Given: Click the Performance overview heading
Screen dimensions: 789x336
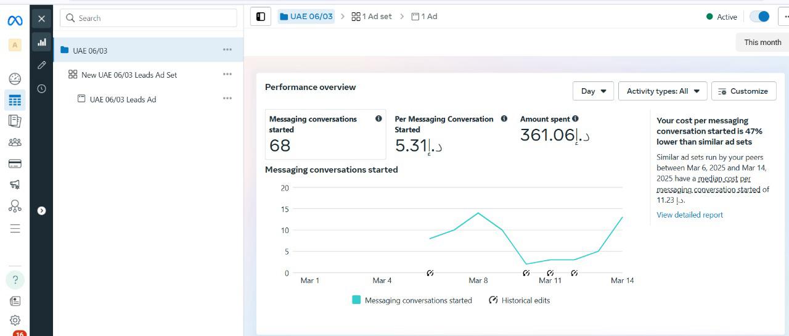Looking at the screenshot, I should point(310,88).
